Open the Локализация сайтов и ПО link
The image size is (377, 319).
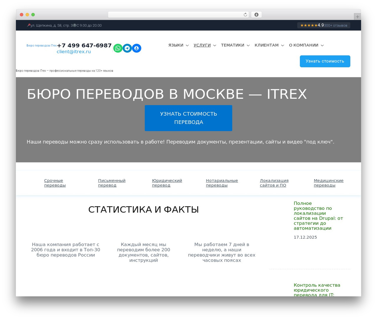[x=274, y=183]
